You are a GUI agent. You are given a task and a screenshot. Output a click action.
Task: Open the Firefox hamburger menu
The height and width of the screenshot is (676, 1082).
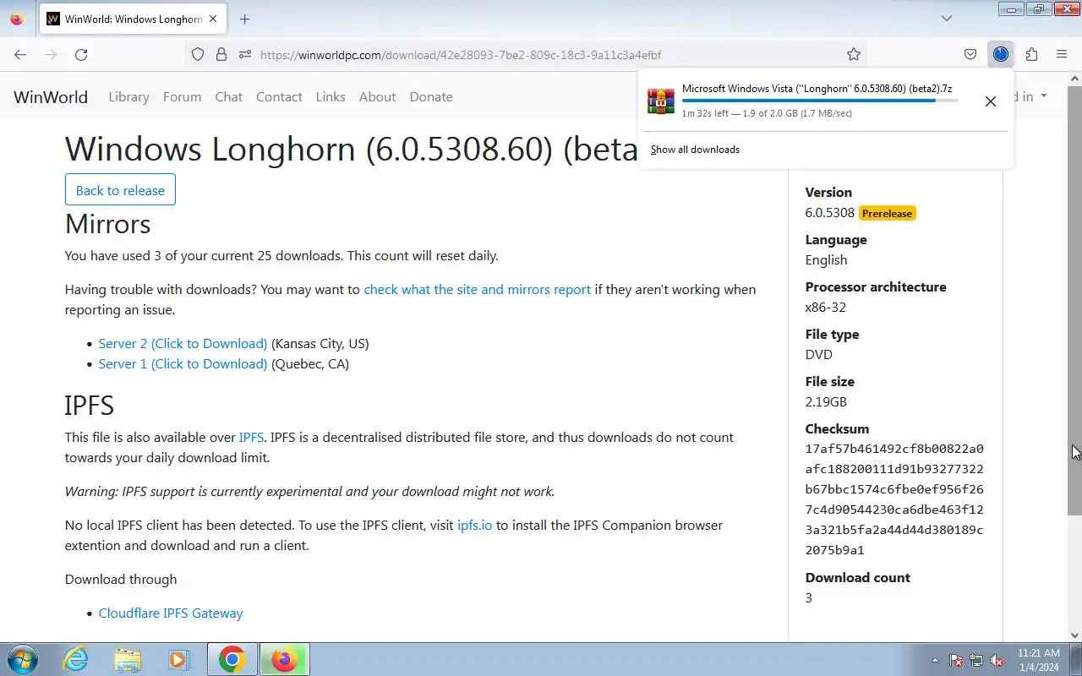(x=1062, y=55)
